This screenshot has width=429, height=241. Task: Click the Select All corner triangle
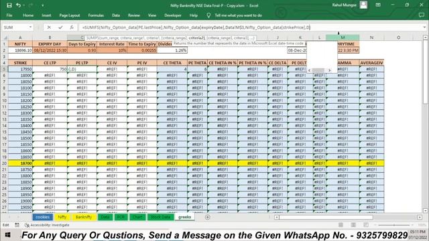pyautogui.click(x=5, y=37)
